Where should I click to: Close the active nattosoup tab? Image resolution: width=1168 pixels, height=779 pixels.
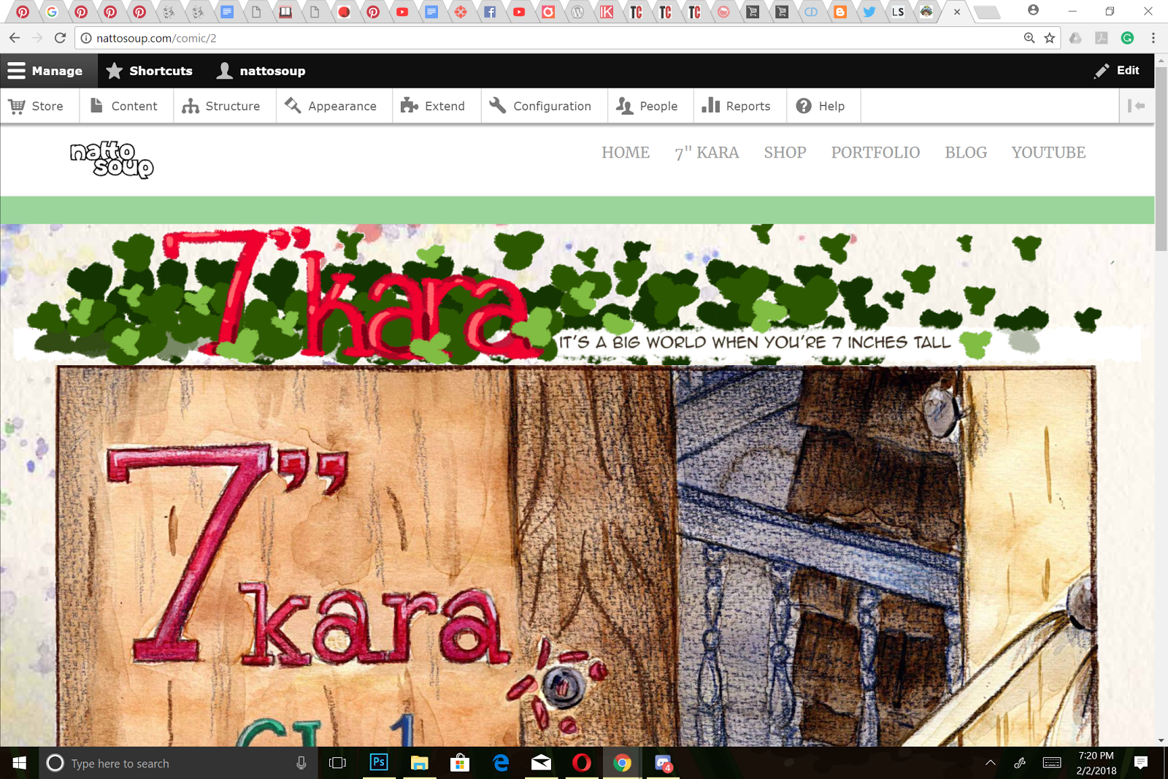pos(957,12)
